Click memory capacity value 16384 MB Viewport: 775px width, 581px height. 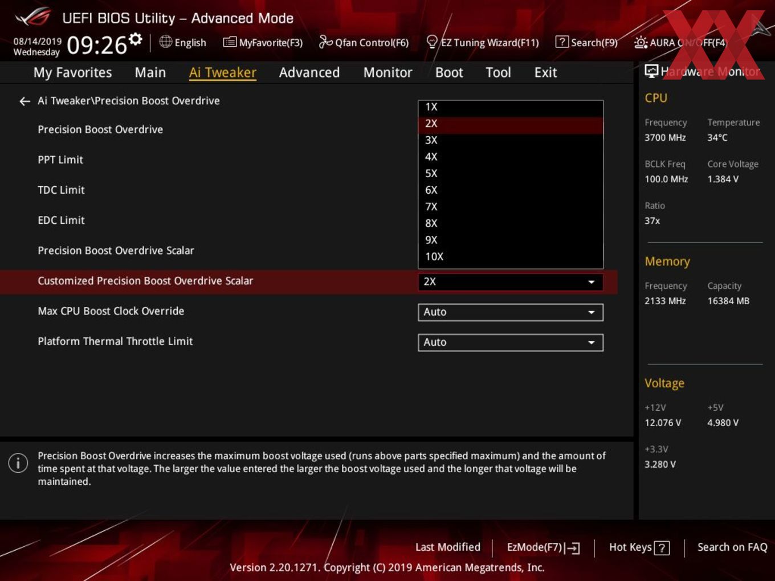728,301
